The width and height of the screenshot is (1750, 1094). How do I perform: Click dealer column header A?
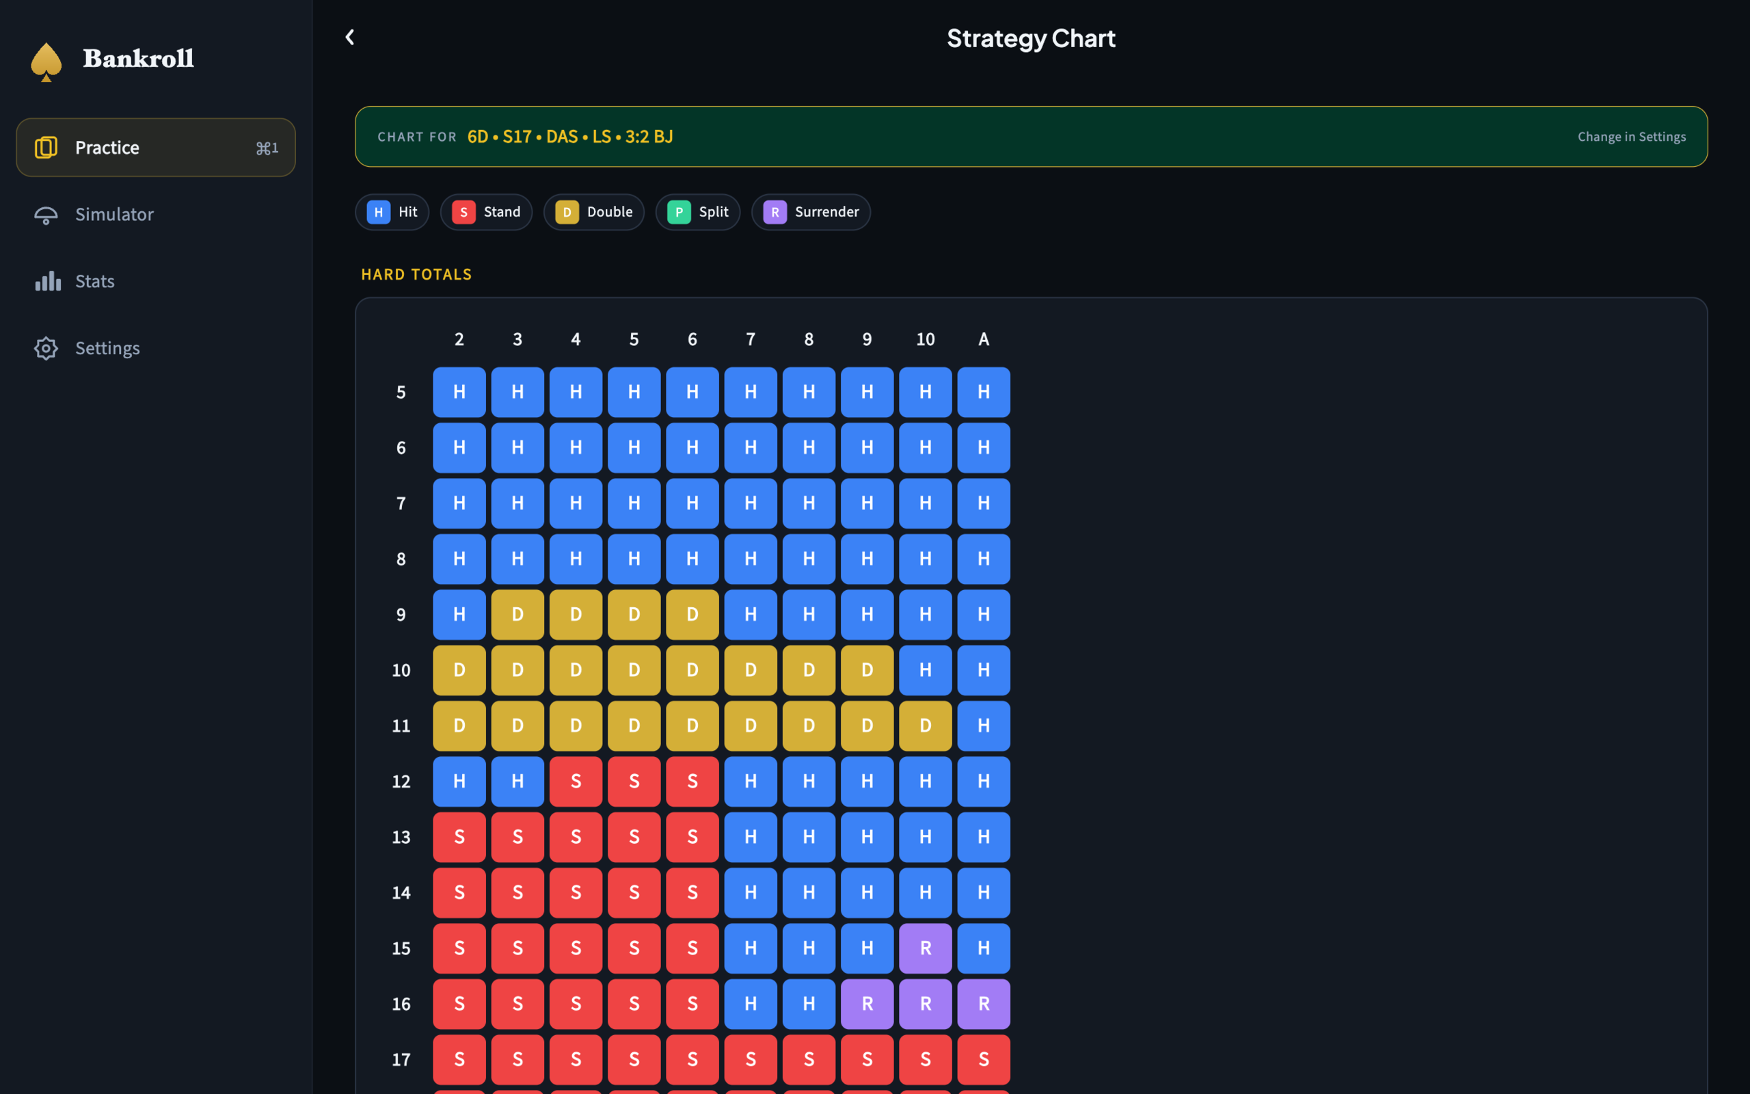point(984,339)
